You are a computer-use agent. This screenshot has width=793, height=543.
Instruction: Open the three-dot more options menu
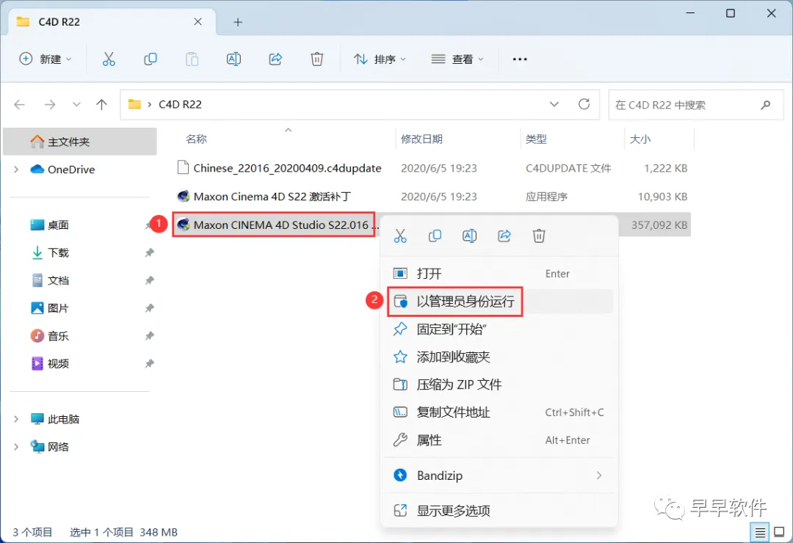pyautogui.click(x=519, y=59)
